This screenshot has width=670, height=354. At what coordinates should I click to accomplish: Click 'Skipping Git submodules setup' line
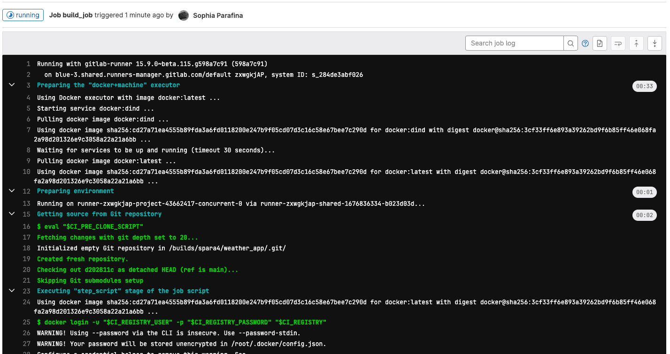coord(90,281)
